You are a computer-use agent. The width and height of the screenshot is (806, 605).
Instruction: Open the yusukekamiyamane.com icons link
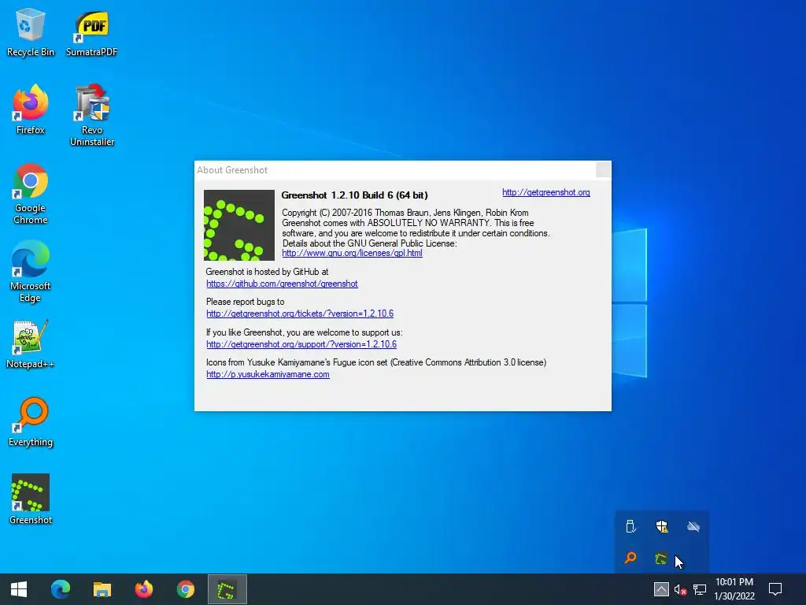tap(268, 374)
